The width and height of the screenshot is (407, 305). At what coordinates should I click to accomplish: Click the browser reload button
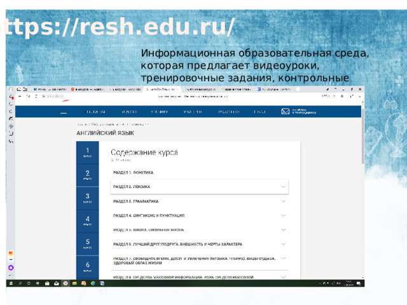point(36,96)
